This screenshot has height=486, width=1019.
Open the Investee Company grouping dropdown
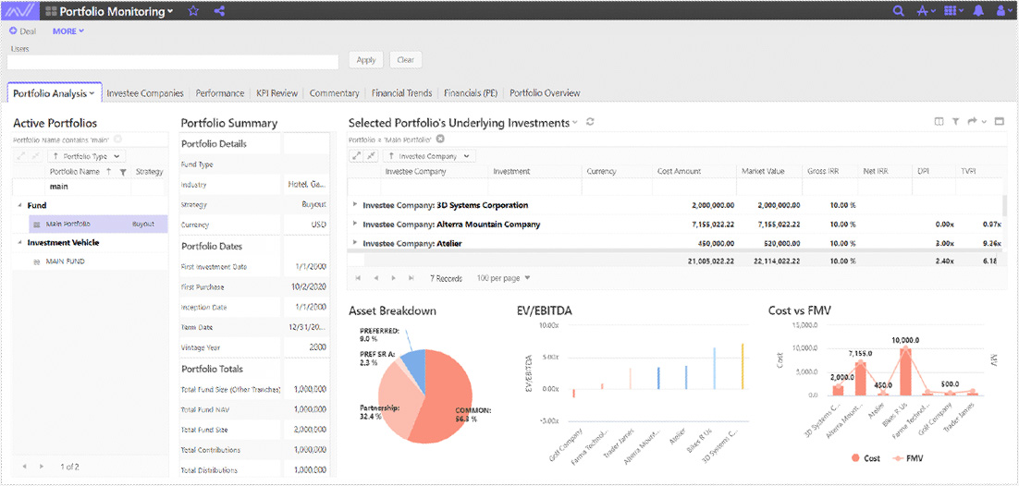click(430, 156)
